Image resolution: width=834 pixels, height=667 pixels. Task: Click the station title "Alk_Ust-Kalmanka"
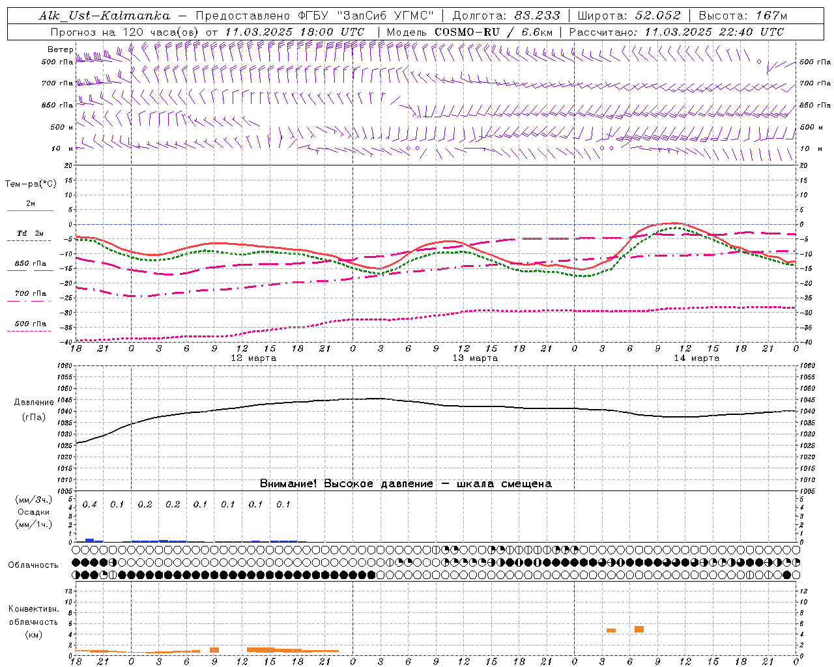tap(104, 16)
